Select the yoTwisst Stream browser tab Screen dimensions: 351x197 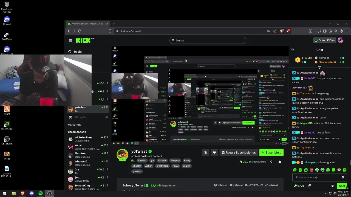[88, 24]
